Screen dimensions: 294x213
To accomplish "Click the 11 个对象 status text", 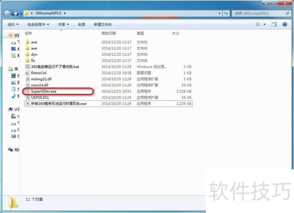I will point(34,199).
